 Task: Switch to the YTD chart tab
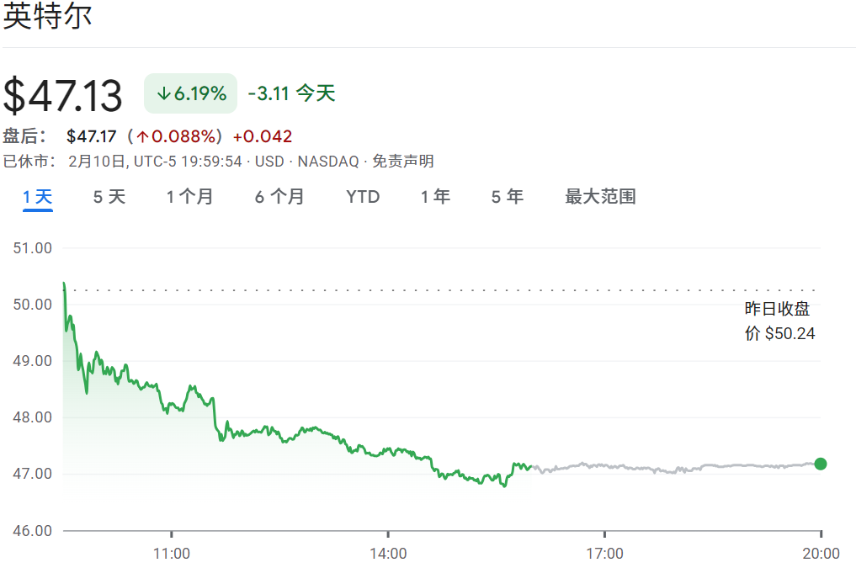point(362,196)
